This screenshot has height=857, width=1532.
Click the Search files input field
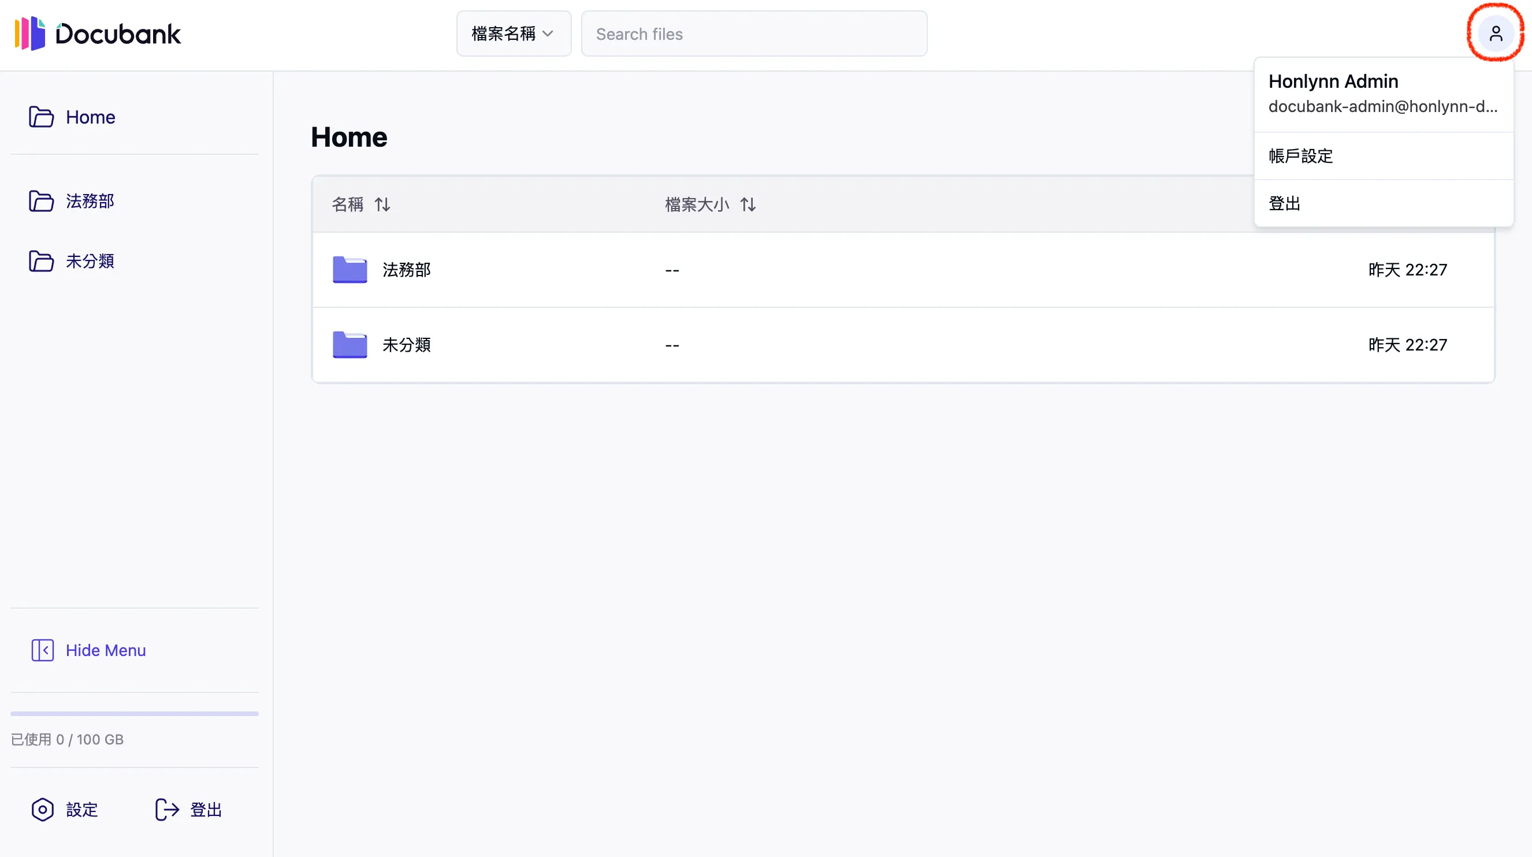pyautogui.click(x=753, y=34)
